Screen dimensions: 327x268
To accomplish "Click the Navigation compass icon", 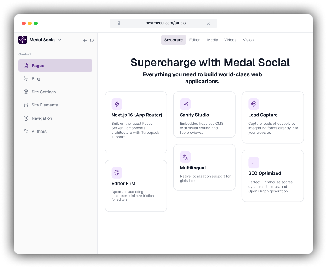I will coord(26,118).
